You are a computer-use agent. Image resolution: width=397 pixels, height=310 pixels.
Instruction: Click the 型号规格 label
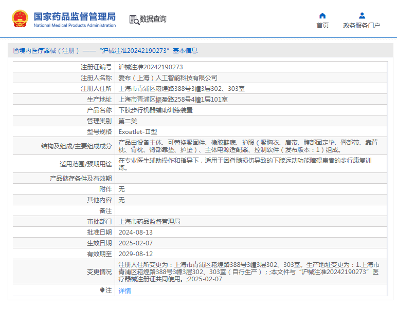coord(99,131)
